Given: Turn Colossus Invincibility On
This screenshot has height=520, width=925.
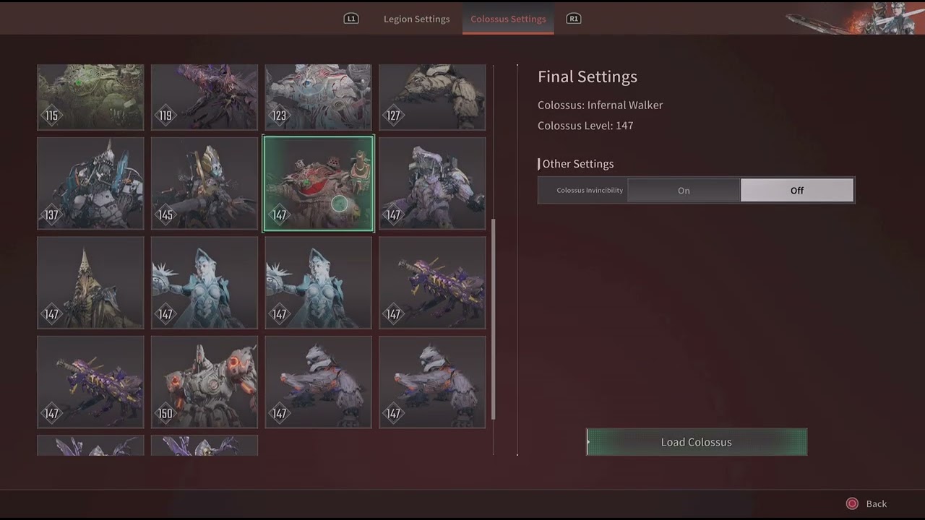Looking at the screenshot, I should tap(684, 191).
